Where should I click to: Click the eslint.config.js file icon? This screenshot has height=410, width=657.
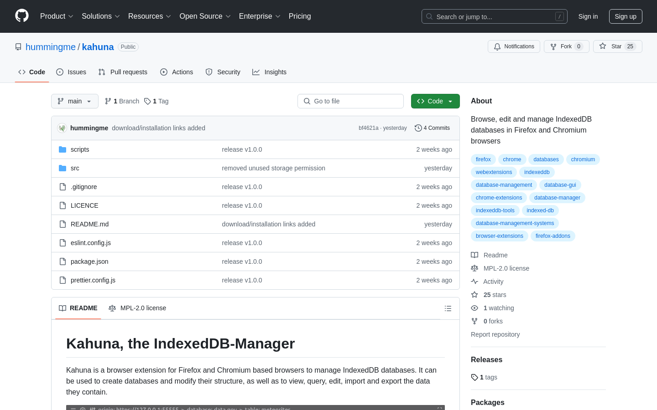pyautogui.click(x=63, y=243)
